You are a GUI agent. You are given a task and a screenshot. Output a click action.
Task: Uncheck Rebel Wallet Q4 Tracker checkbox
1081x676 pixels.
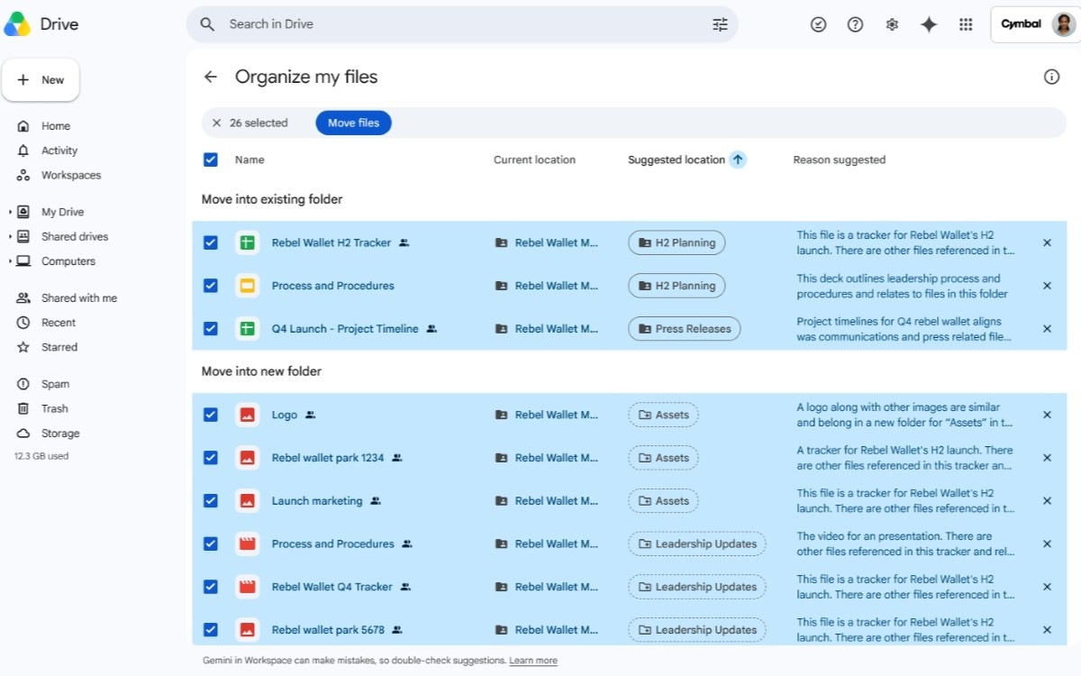pyautogui.click(x=211, y=587)
